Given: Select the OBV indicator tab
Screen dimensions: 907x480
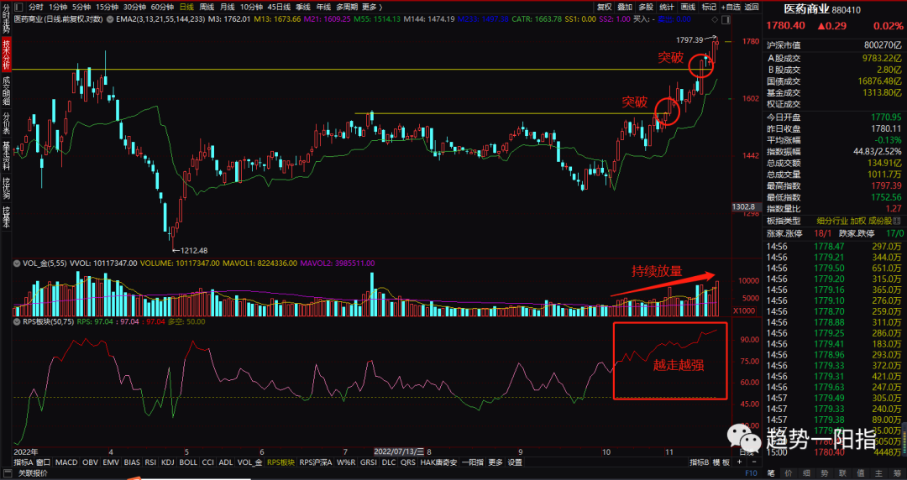Looking at the screenshot, I should [x=90, y=462].
